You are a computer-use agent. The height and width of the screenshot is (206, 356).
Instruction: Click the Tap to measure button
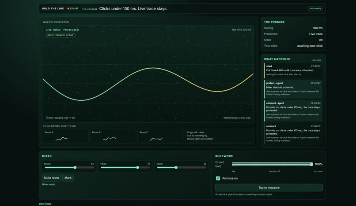[269, 188]
